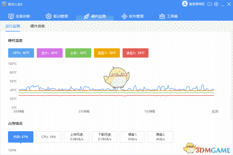Open the 软件管理 software icon
The image size is (233, 155).
124,16
